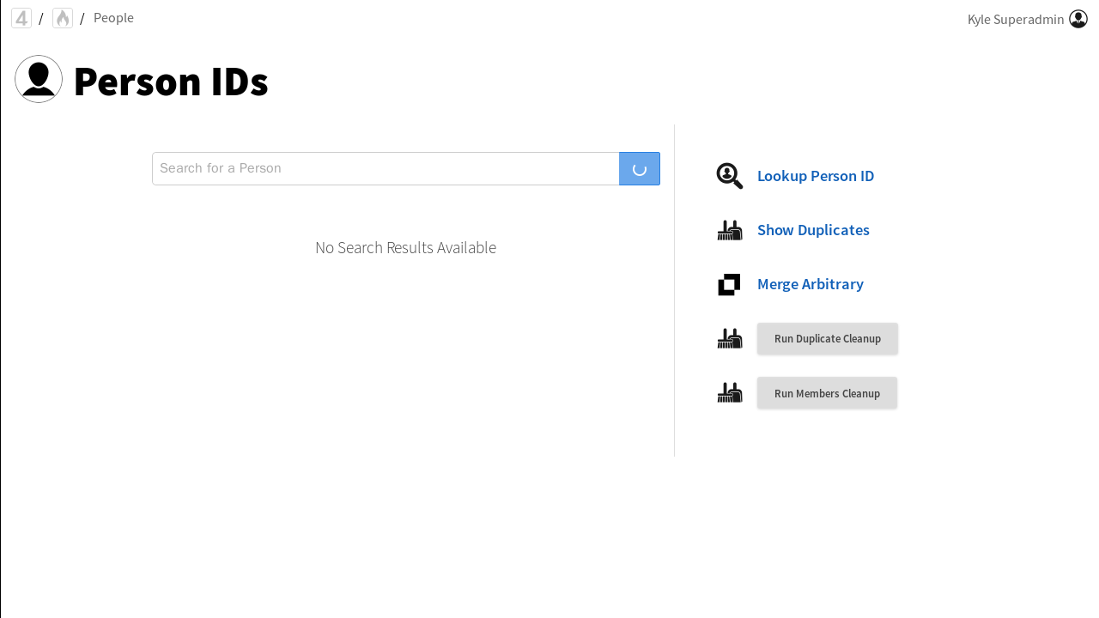Image resolution: width=1099 pixels, height=618 pixels.
Task: Click the flame icon in breadcrumb
Action: coord(63,18)
